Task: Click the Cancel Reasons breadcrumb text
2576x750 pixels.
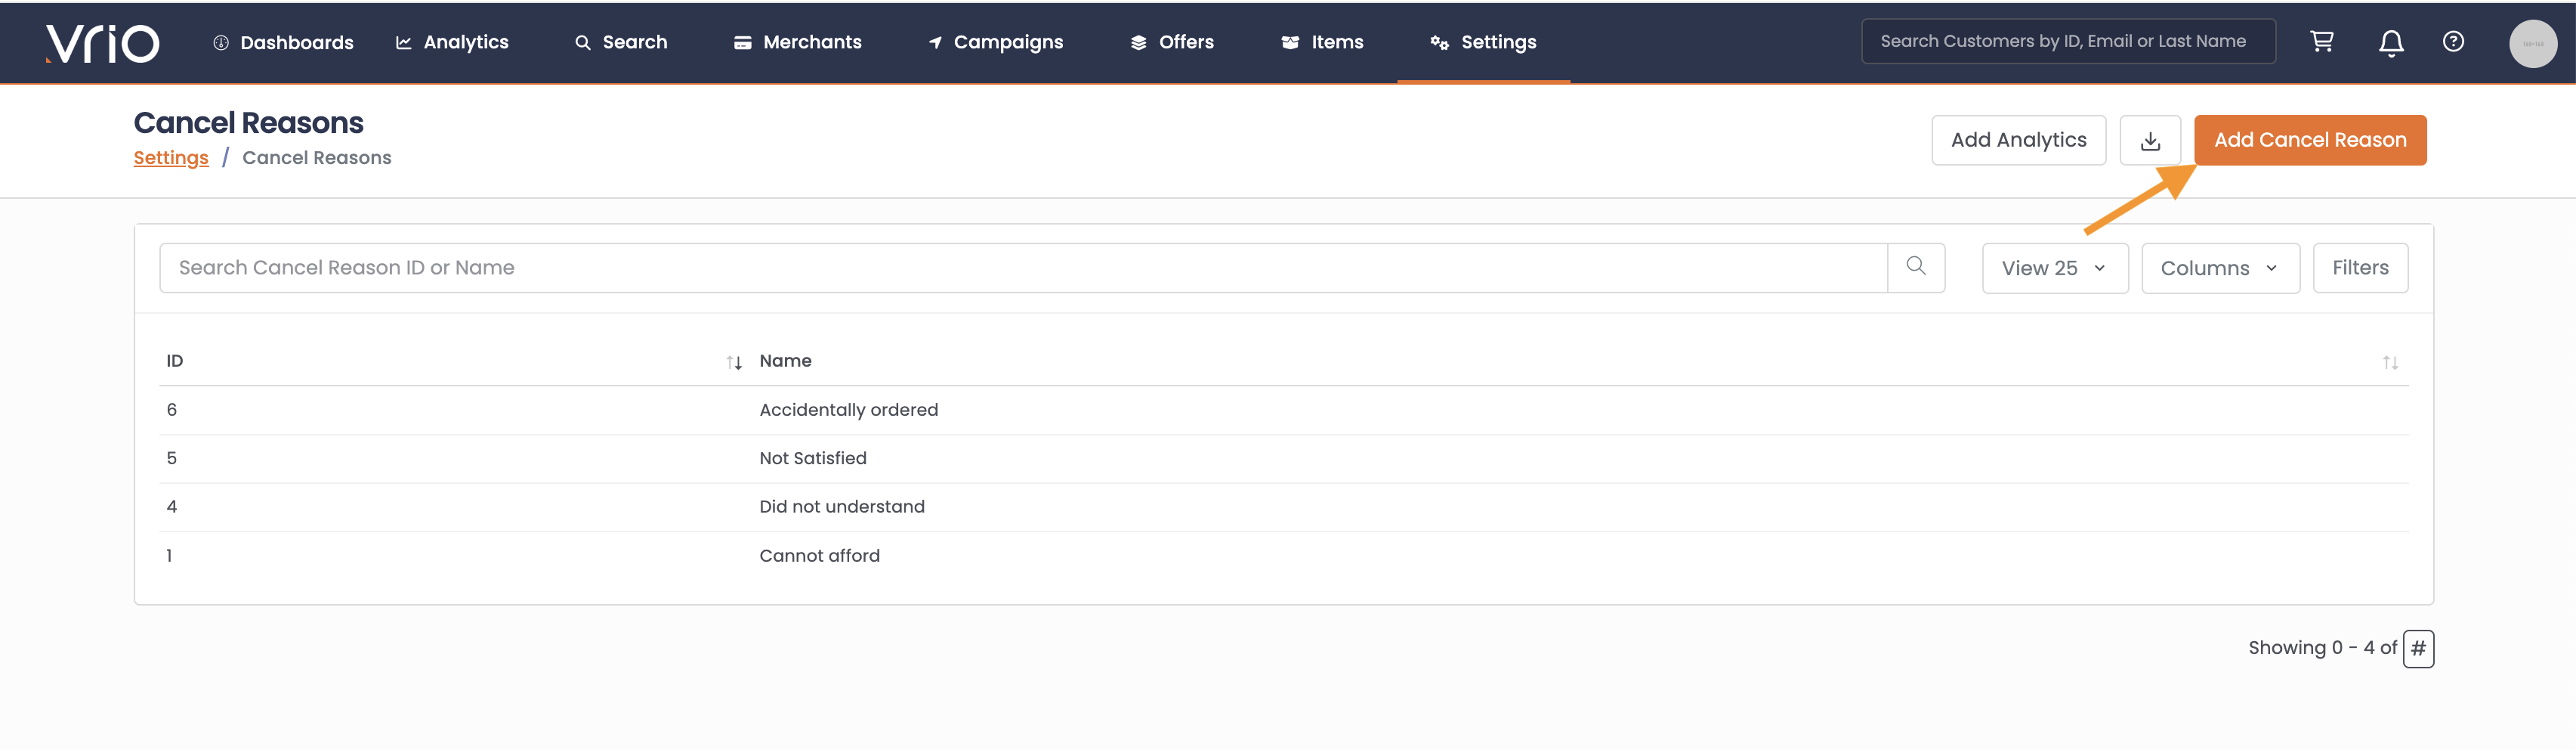Action: click(317, 157)
